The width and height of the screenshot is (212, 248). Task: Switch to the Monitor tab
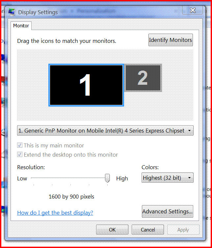click(x=21, y=26)
